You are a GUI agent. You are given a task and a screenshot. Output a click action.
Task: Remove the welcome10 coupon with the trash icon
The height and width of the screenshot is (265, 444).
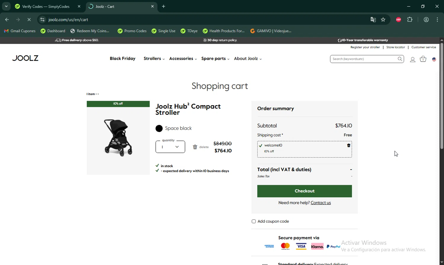(x=349, y=145)
